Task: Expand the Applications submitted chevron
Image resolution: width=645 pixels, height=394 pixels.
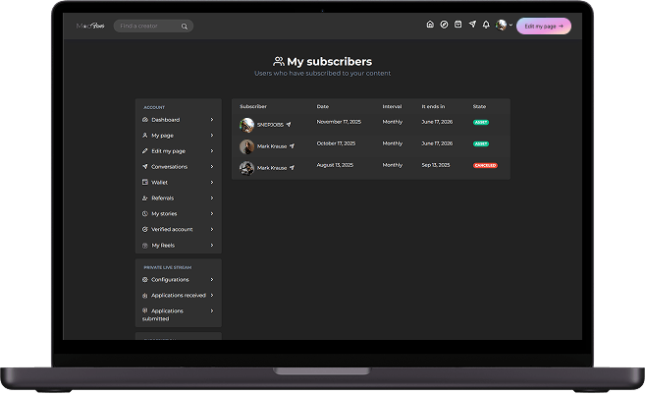Action: 212,310
